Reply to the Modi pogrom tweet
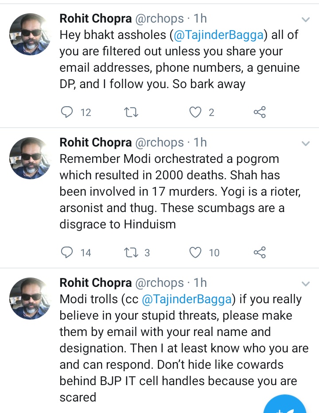319x413 pixels. tap(67, 252)
